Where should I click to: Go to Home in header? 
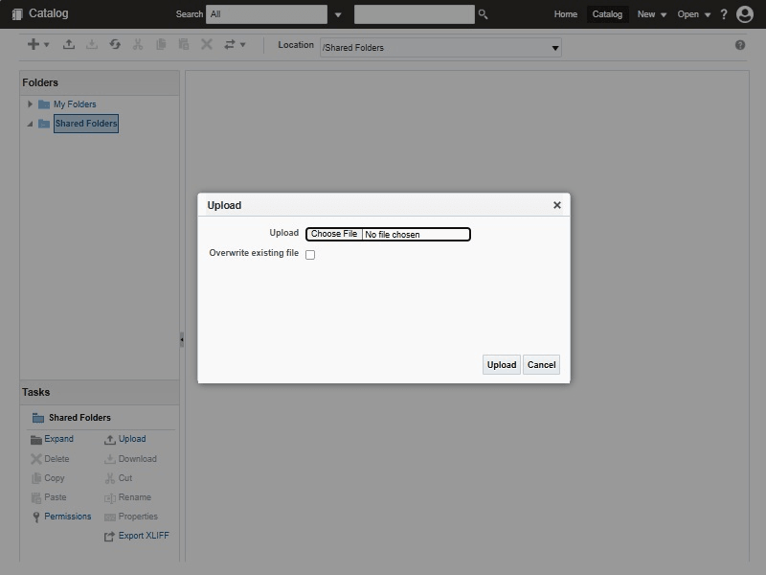tap(565, 14)
